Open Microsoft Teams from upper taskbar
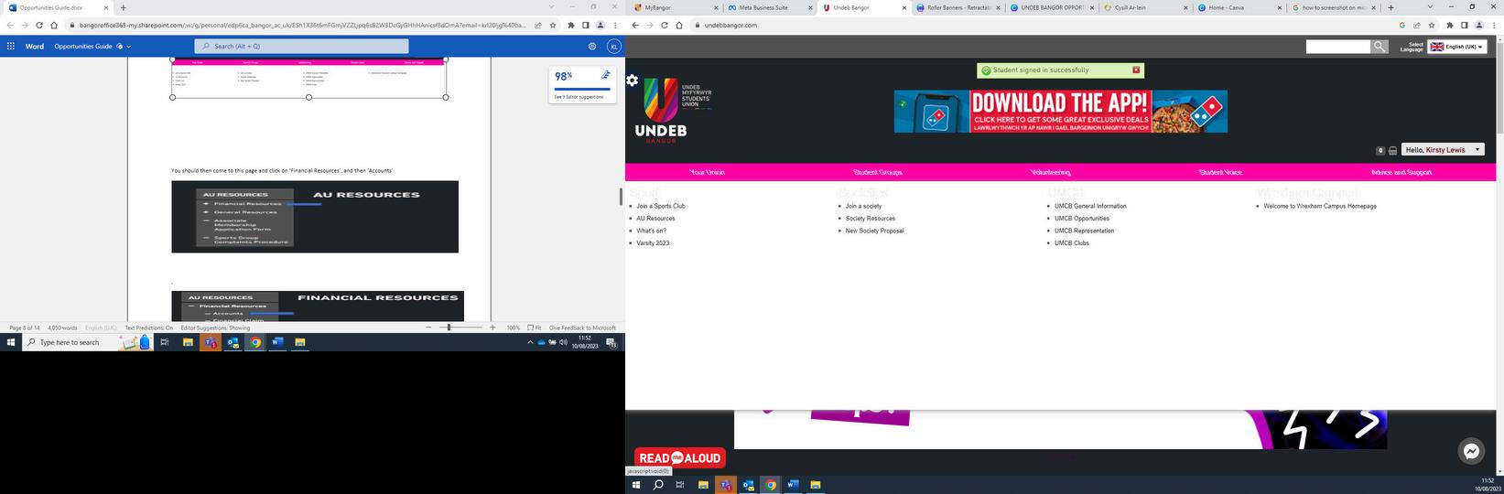 tap(210, 342)
